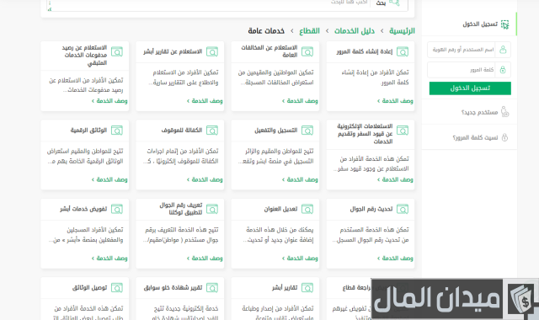This screenshot has width=539, height=320.
Task: Click the icon beside الوثائق الرقمية
Action: (x=117, y=131)
